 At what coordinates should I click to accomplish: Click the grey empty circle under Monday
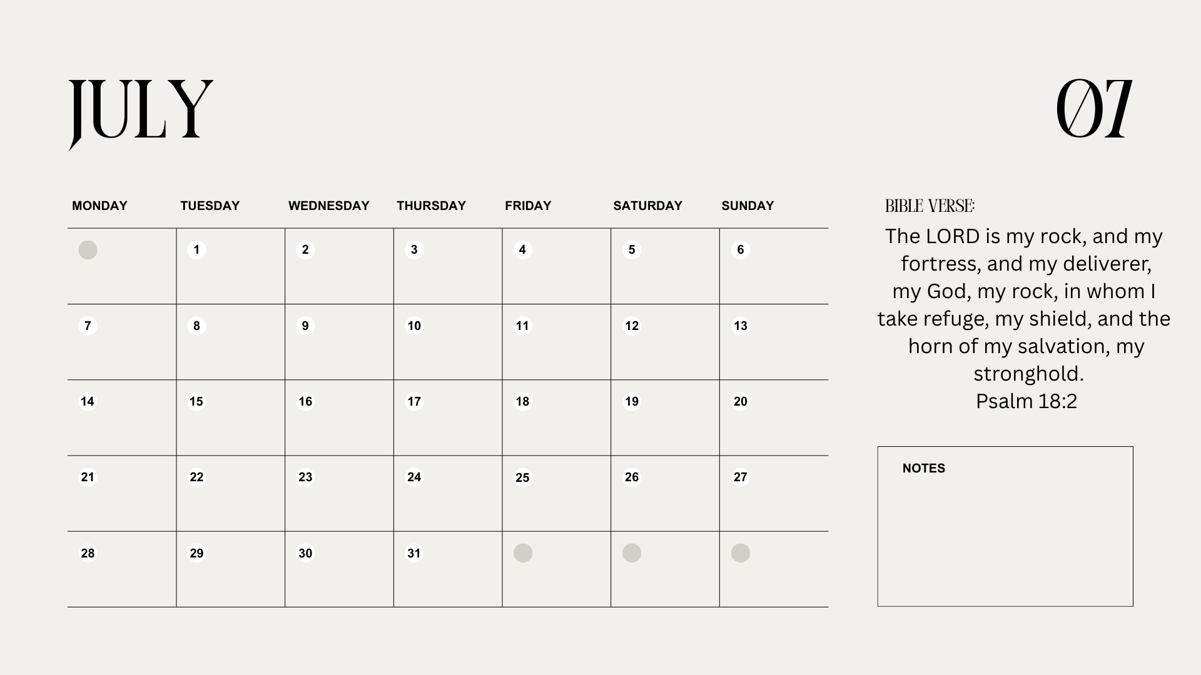pyautogui.click(x=88, y=250)
